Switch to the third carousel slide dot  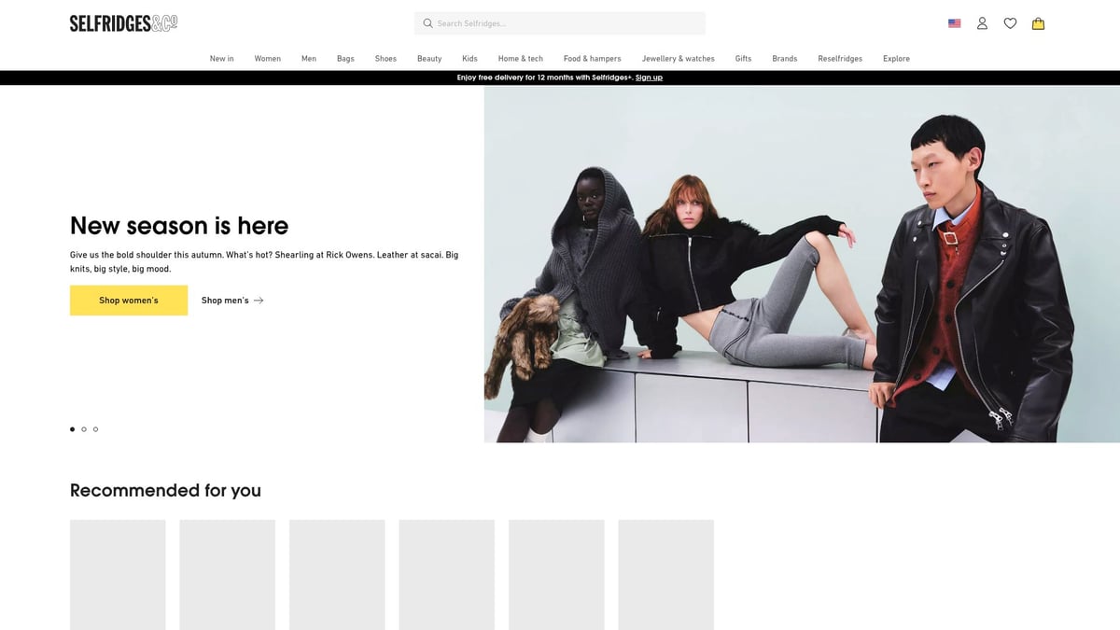(x=95, y=429)
